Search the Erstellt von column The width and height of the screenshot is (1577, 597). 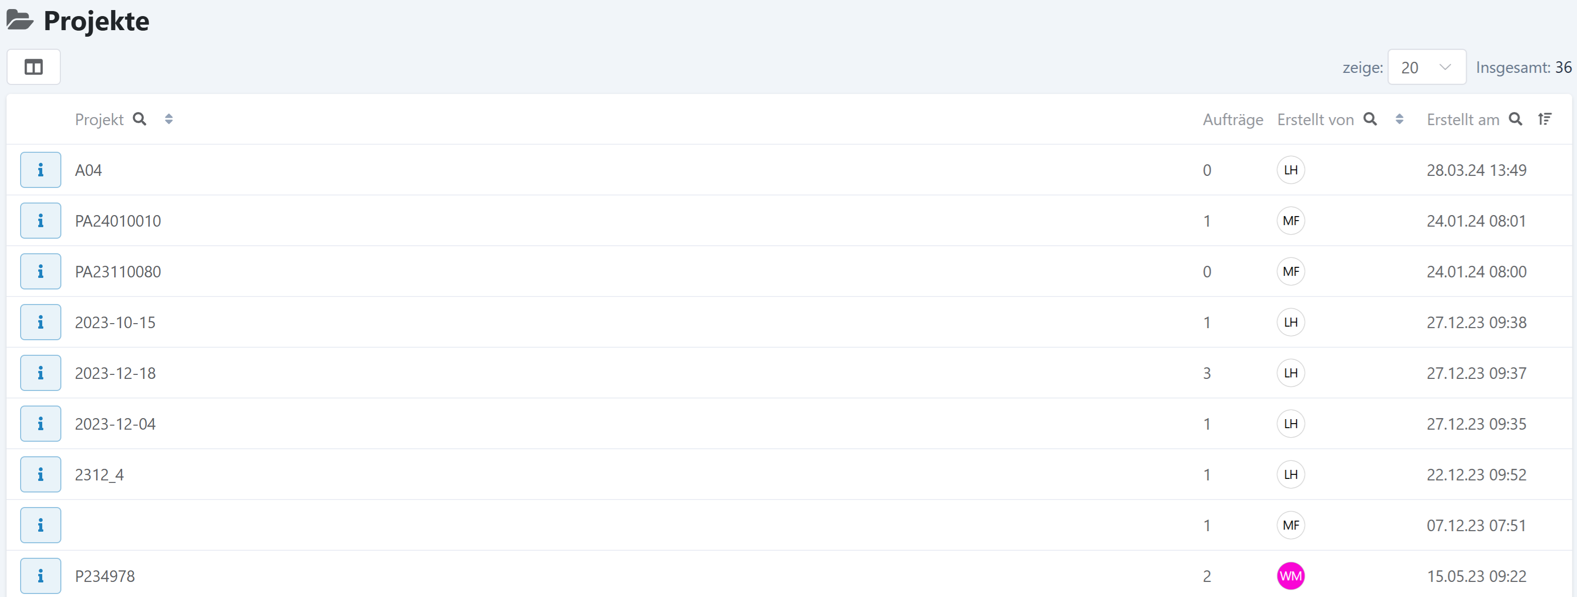[x=1370, y=119]
